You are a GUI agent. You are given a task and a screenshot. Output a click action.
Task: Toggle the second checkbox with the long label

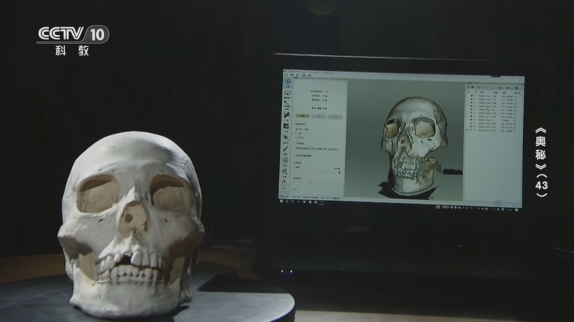pos(295,148)
